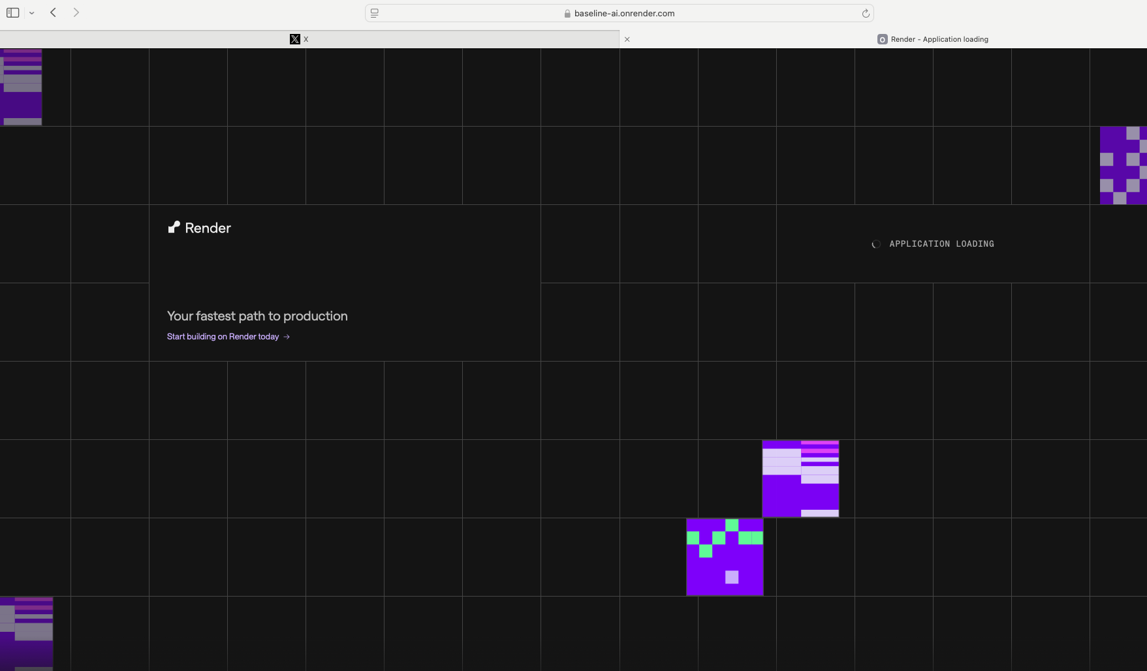1147x671 pixels.
Task: Go forward to the next page
Action: 76,12
